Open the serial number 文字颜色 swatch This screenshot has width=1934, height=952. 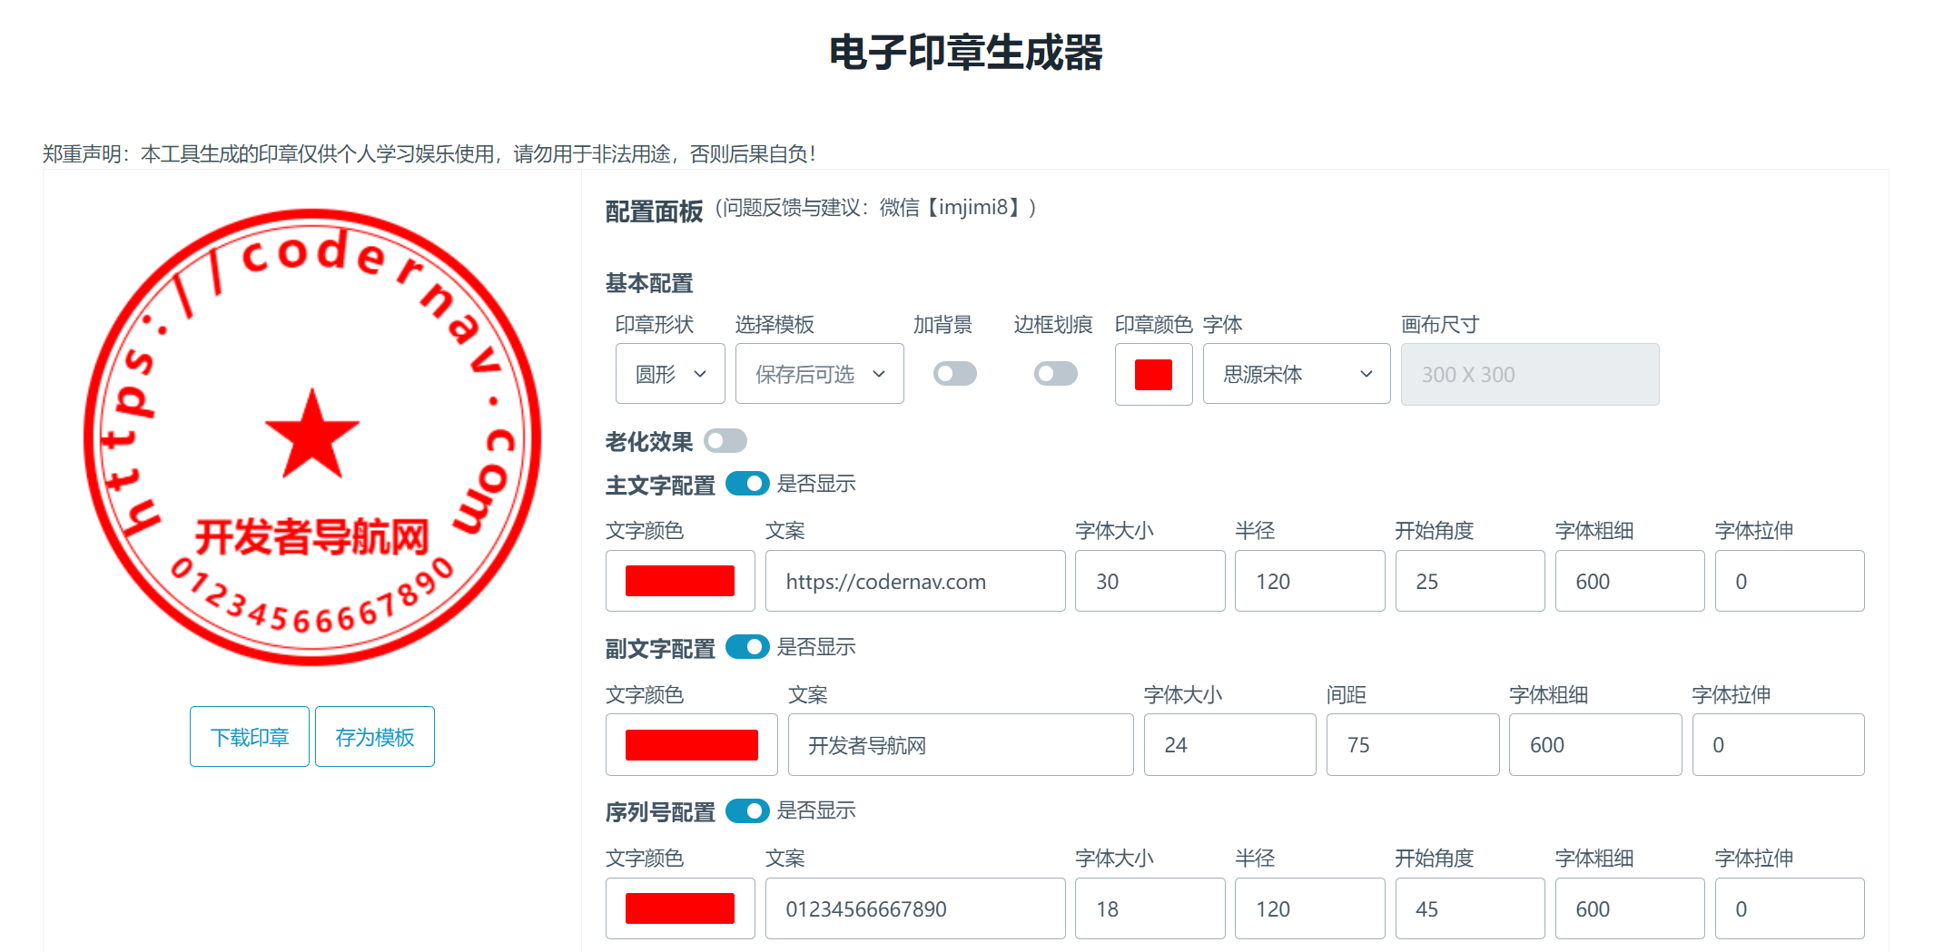click(x=680, y=908)
